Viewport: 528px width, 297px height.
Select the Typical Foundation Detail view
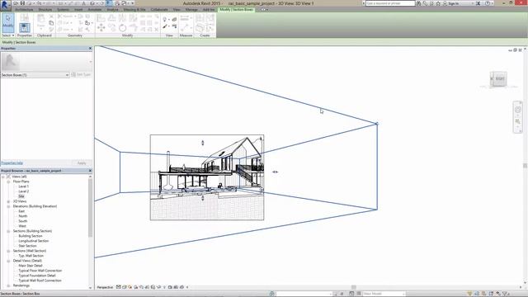pyautogui.click(x=37, y=276)
